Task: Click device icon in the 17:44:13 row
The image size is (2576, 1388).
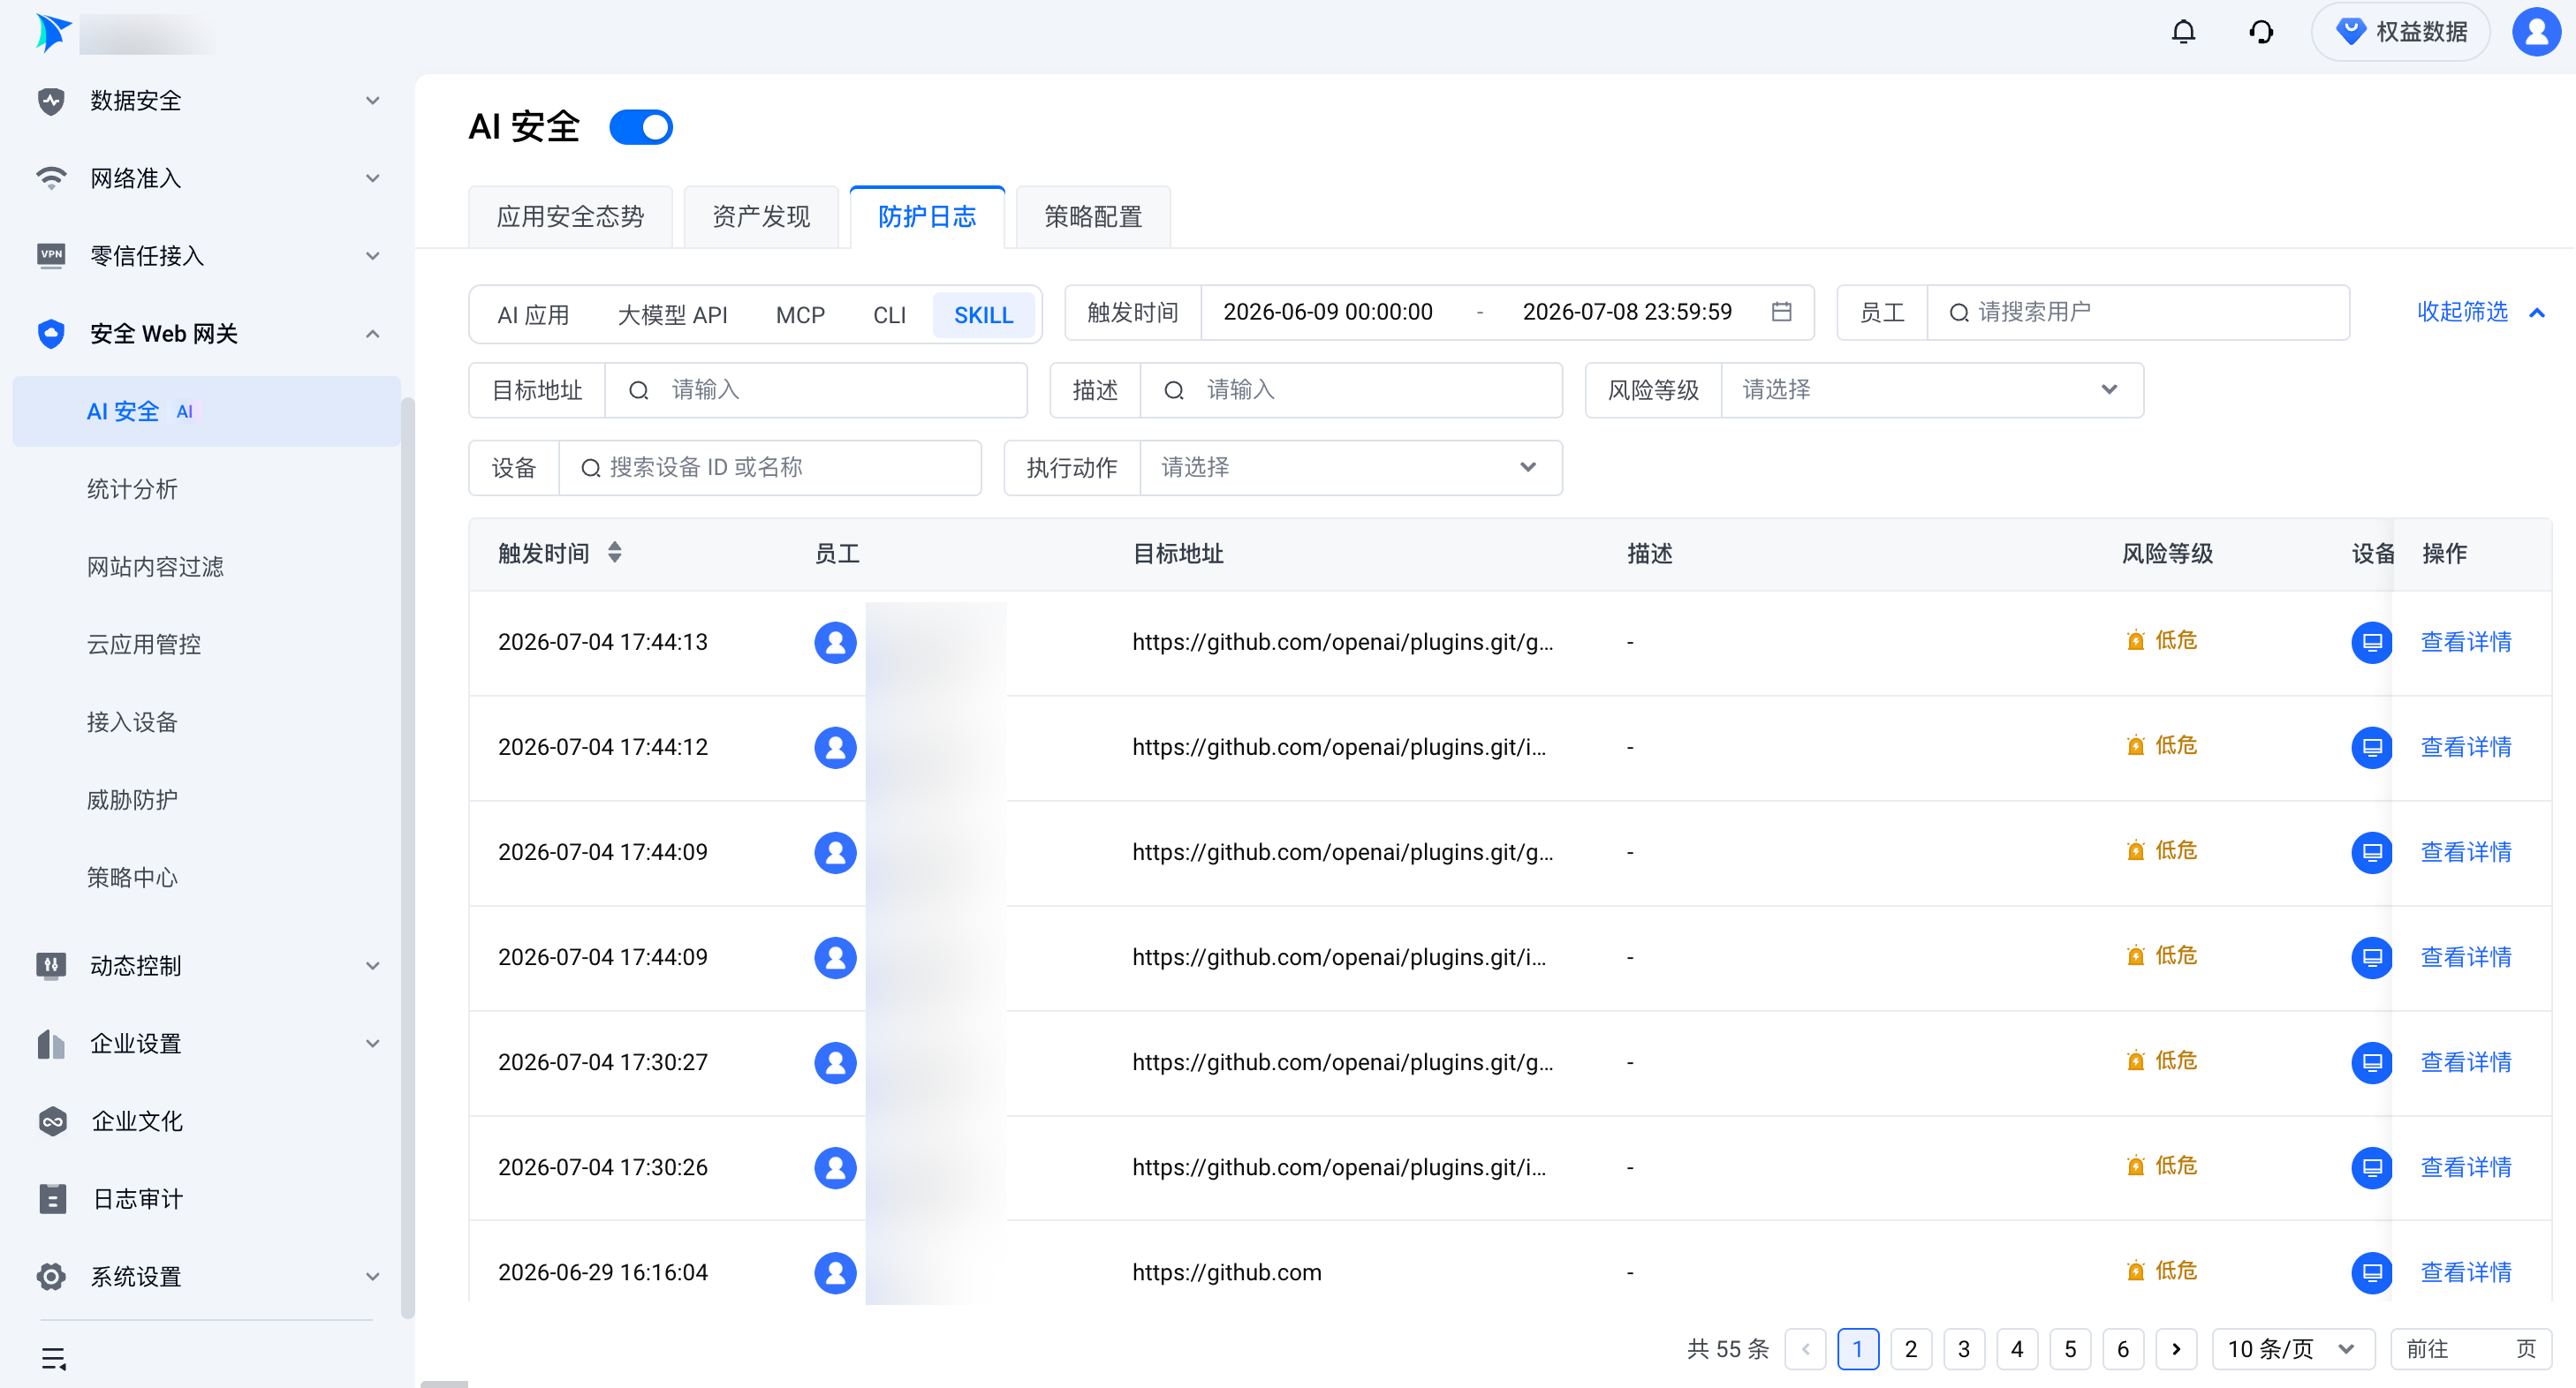Action: coord(2371,642)
